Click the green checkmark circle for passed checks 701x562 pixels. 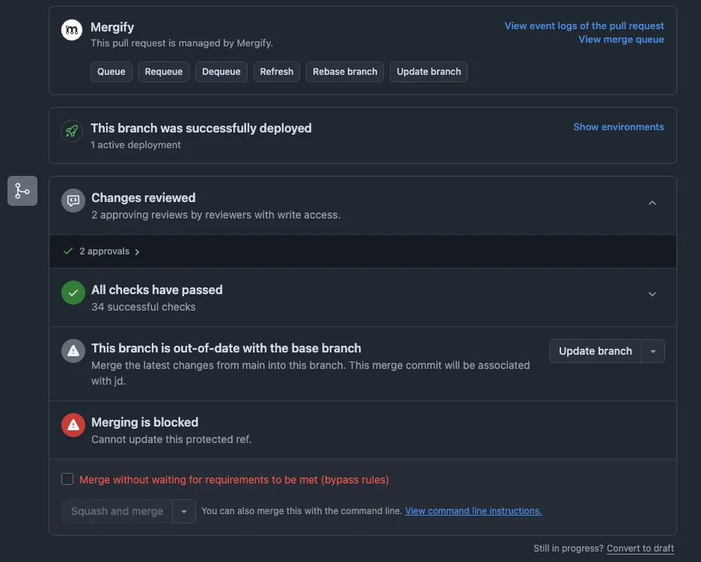tap(73, 293)
